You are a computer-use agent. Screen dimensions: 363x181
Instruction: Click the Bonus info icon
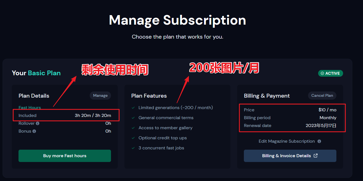tap(34, 131)
